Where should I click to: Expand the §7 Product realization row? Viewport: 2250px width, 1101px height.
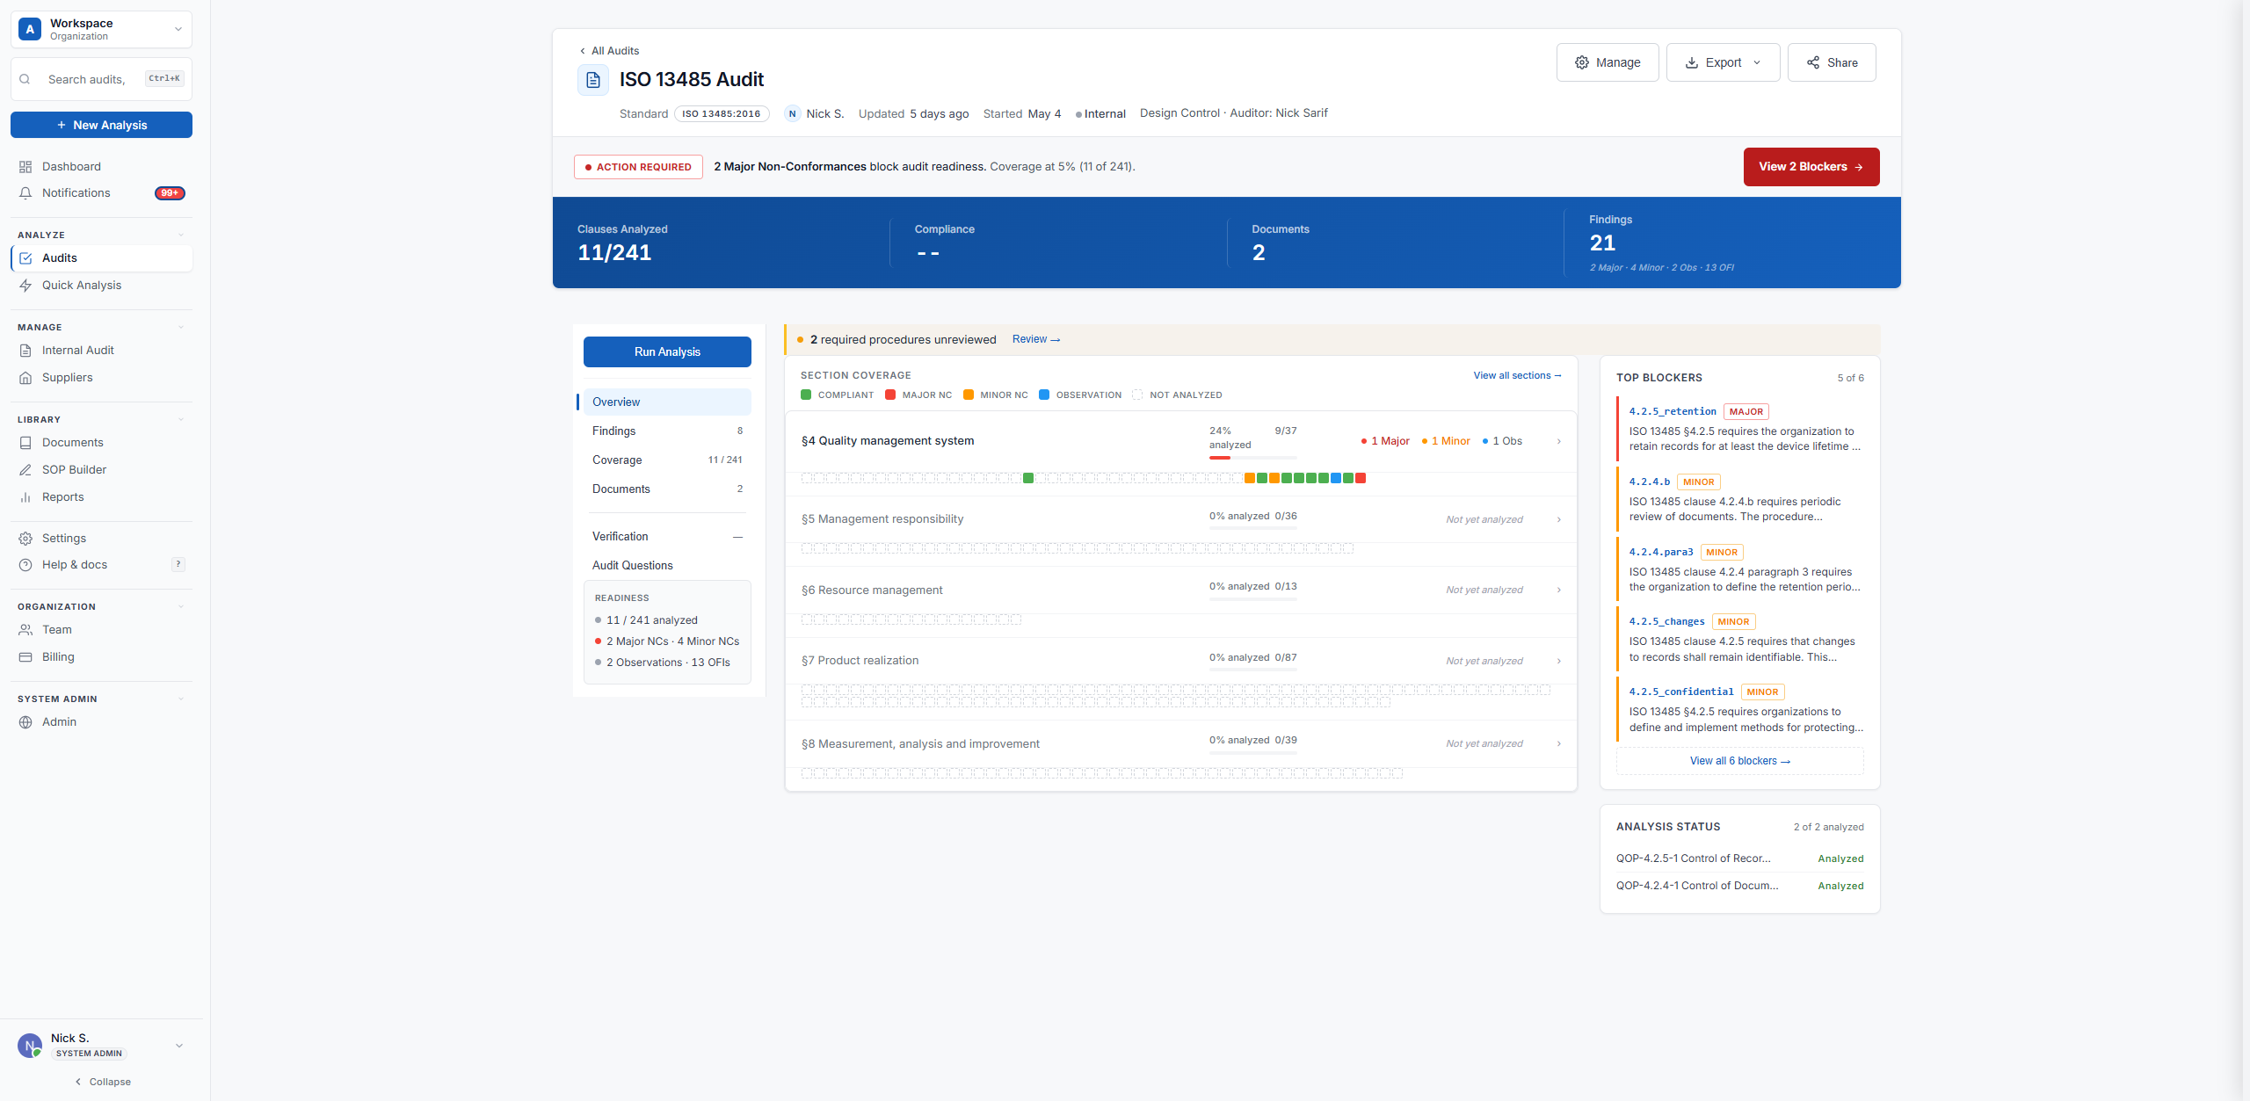[1180, 661]
